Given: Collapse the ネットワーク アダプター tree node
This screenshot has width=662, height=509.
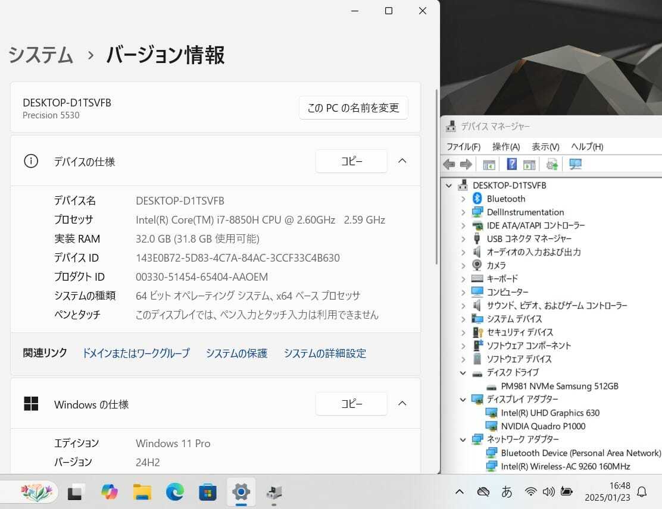Looking at the screenshot, I should (463, 439).
